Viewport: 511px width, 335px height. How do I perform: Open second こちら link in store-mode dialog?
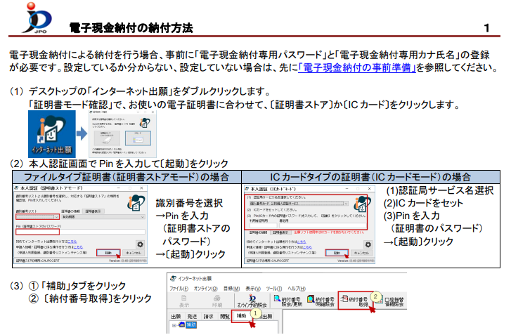(78, 247)
